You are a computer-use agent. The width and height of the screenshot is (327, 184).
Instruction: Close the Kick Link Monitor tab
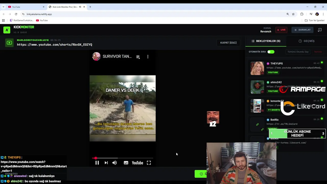[x=84, y=7]
